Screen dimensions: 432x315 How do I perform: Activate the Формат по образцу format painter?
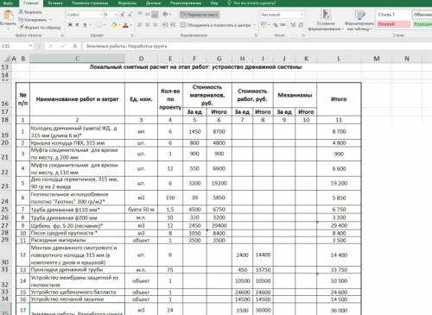click(40, 28)
